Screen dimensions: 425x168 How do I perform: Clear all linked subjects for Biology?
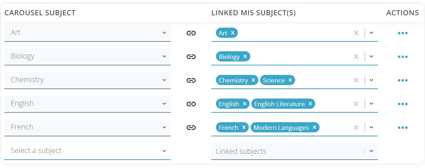coord(356,57)
